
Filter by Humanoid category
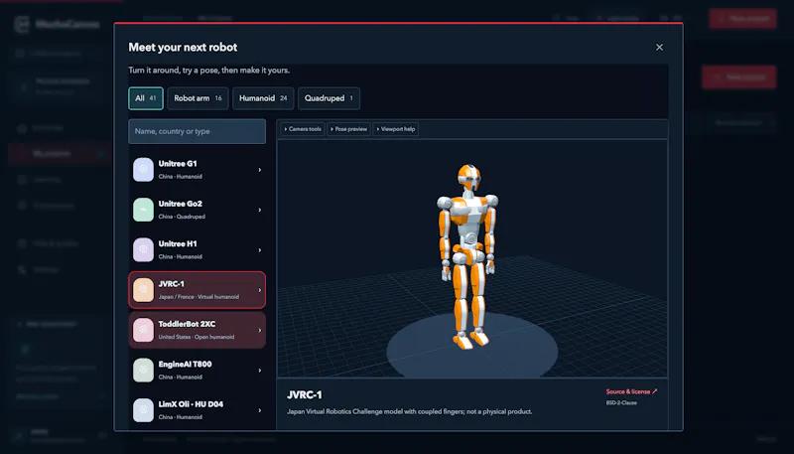pyautogui.click(x=263, y=98)
